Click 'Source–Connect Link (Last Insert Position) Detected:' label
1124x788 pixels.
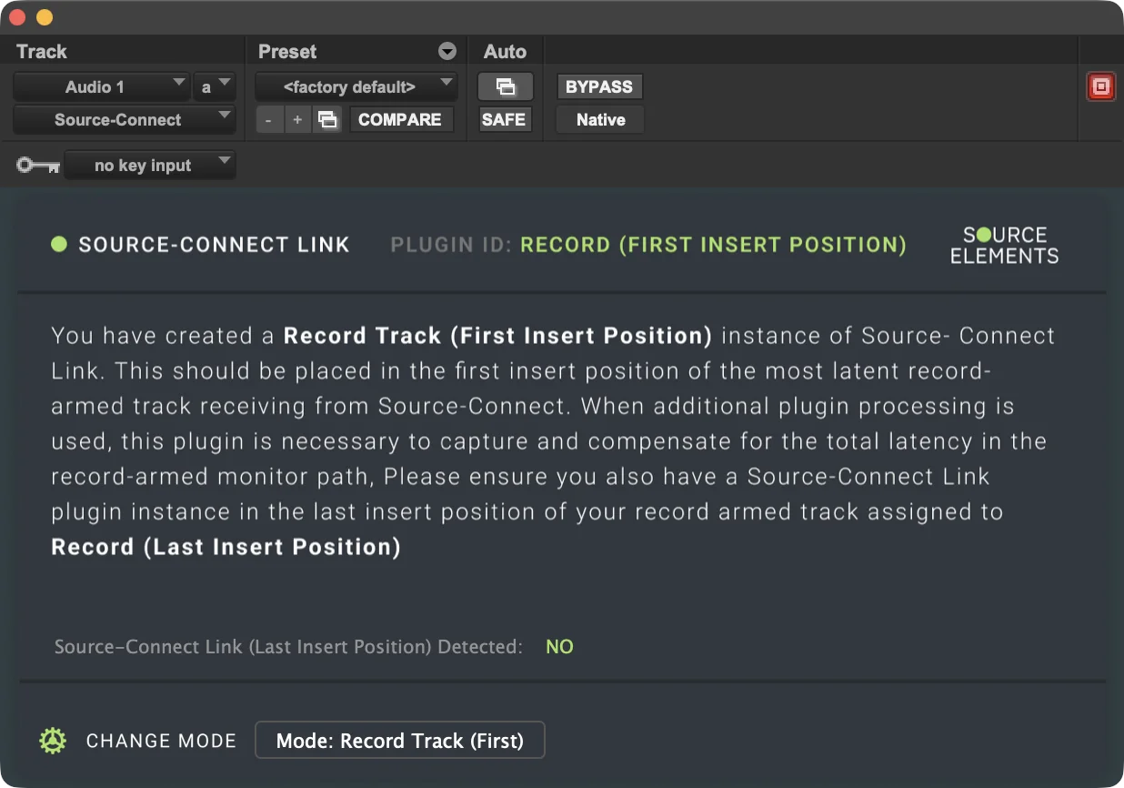tap(288, 647)
